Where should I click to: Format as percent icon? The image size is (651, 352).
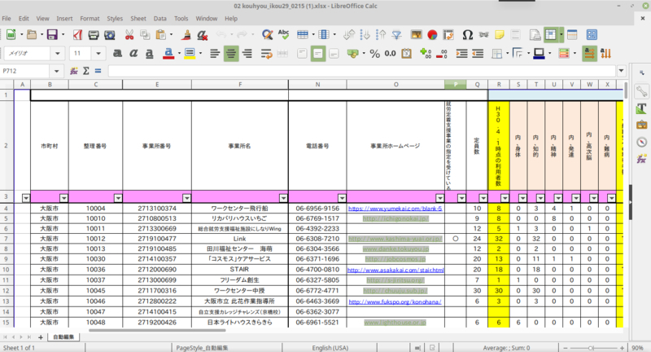(x=374, y=54)
